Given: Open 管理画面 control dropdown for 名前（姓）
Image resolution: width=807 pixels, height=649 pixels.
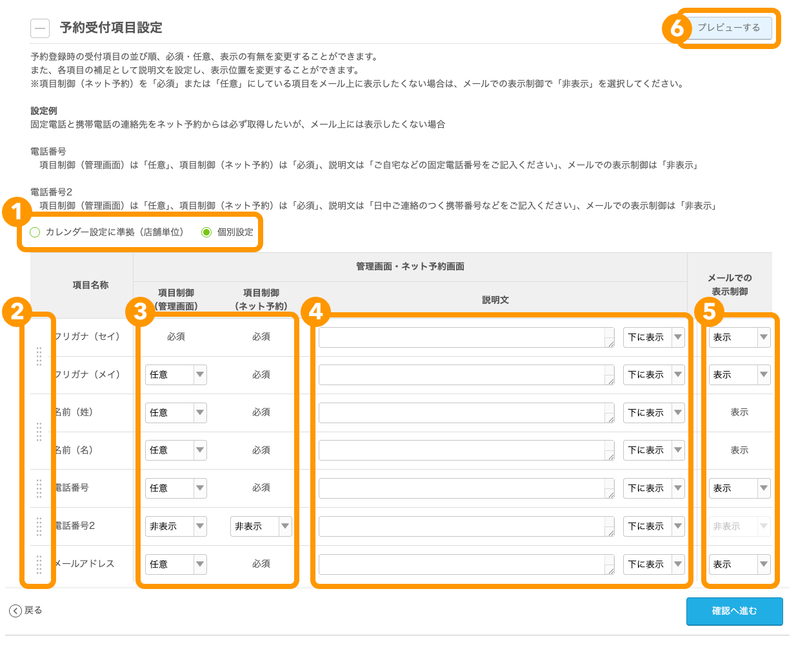Looking at the screenshot, I should (x=175, y=413).
